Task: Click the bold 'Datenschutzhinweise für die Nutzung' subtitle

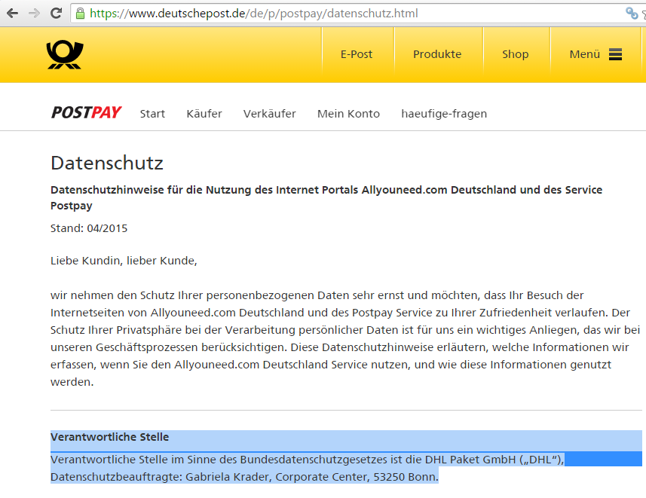Action: pos(326,197)
